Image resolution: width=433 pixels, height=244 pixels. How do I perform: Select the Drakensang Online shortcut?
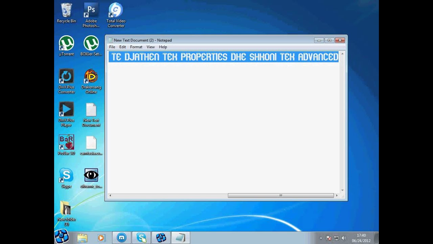point(91,81)
